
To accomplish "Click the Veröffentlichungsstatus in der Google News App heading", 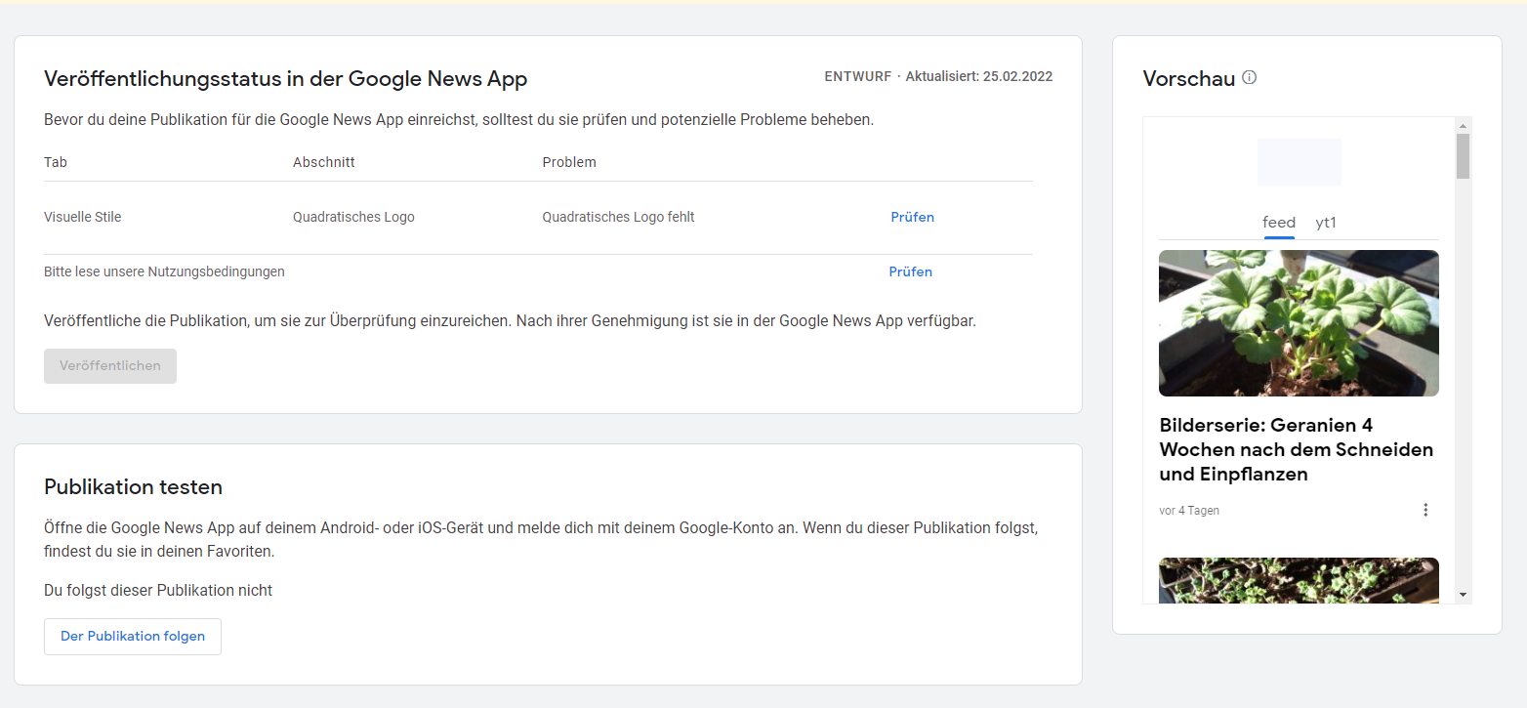I will pyautogui.click(x=286, y=79).
